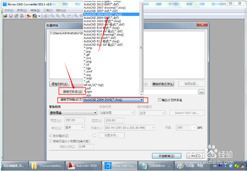
Task: Click the Save All stacked disks icon
Action: 16,16
